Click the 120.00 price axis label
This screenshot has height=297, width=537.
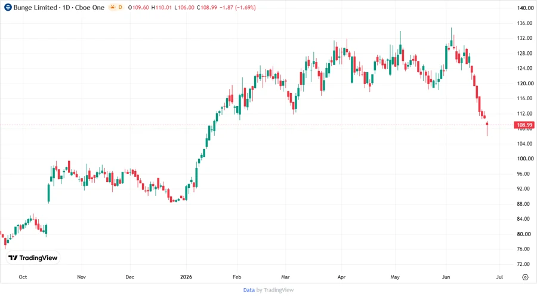[x=525, y=83]
